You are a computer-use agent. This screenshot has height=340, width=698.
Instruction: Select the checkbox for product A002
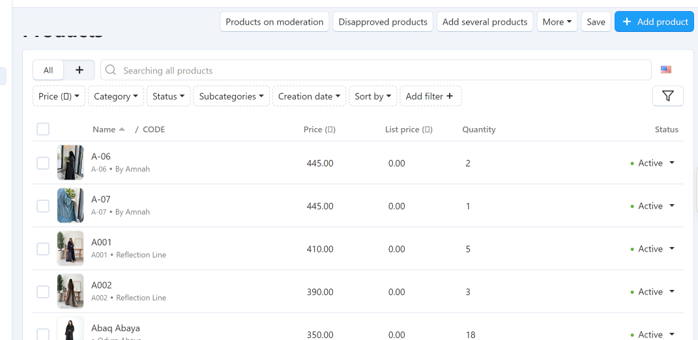[43, 292]
